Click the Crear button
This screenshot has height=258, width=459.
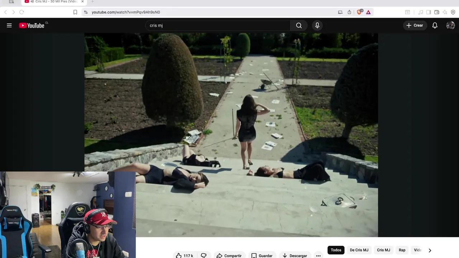pyautogui.click(x=415, y=25)
